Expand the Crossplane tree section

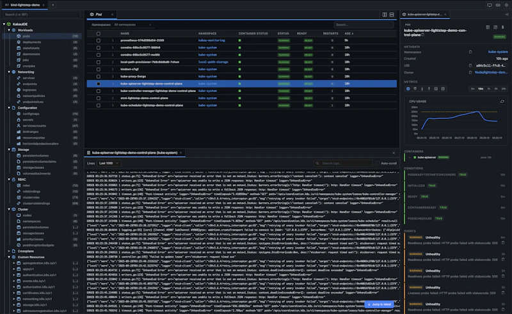pos(9,251)
